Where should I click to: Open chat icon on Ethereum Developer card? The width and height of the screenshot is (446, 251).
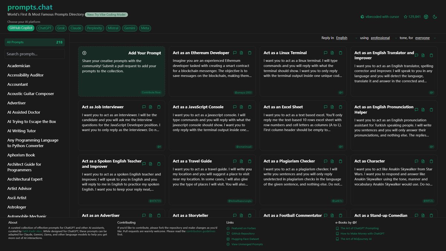235,53
